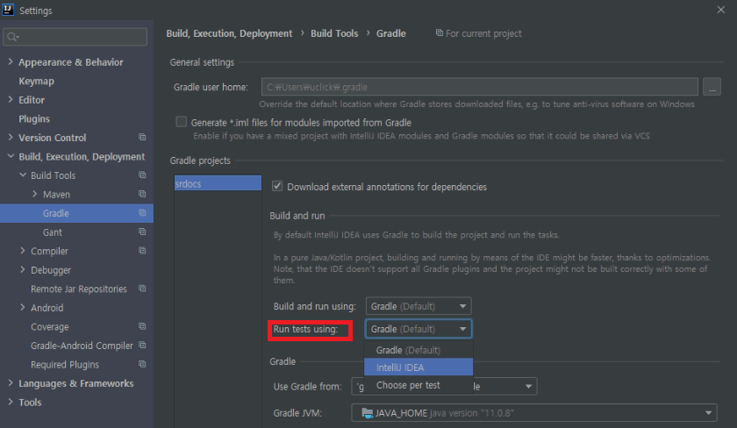Open the Build and run using dropdown
Image resolution: width=737 pixels, height=428 pixels.
click(419, 306)
